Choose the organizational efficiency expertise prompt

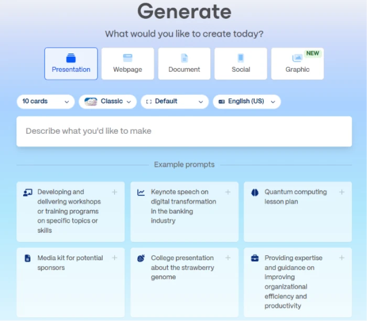coord(298,282)
